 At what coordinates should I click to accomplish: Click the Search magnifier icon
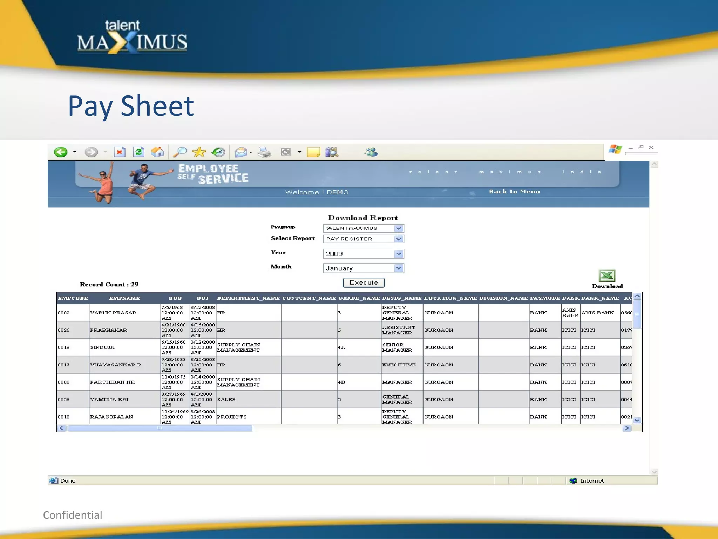point(180,152)
